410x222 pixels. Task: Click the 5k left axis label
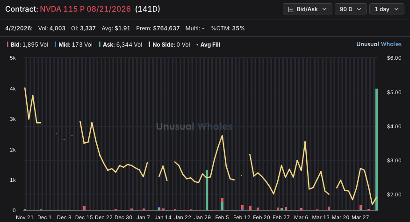13,58
